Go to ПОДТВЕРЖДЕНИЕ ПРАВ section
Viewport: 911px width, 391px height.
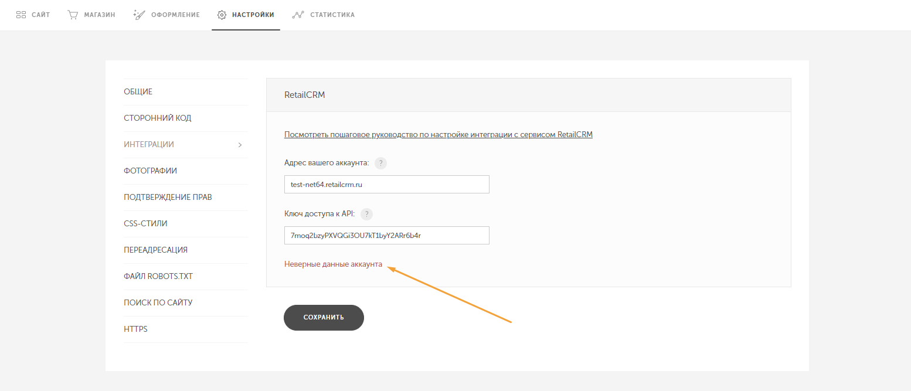[x=186, y=198]
